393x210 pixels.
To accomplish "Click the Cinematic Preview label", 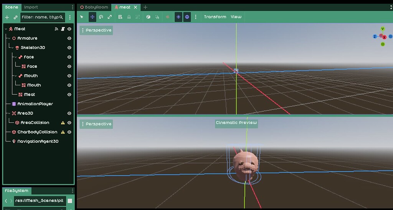I will point(236,123).
